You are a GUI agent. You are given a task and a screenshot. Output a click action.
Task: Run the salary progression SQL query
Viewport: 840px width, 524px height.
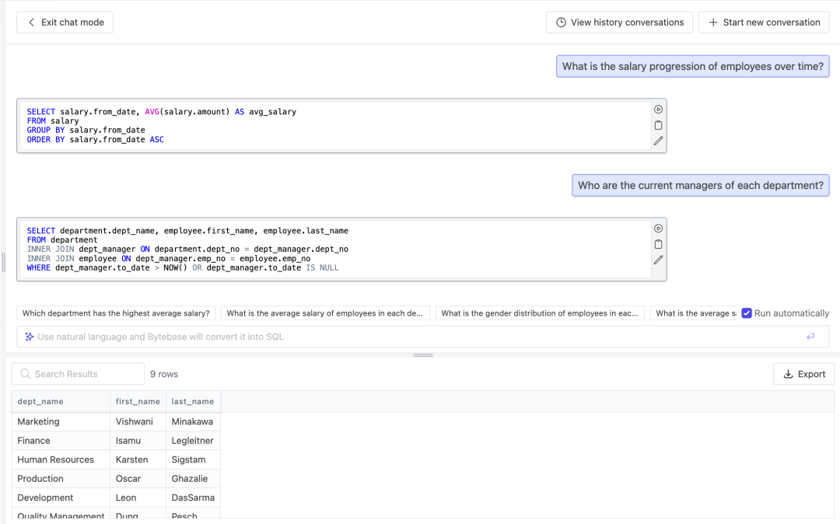click(x=658, y=110)
